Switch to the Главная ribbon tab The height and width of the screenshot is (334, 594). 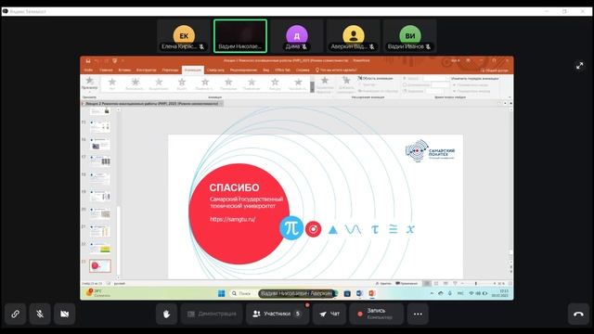(x=106, y=71)
